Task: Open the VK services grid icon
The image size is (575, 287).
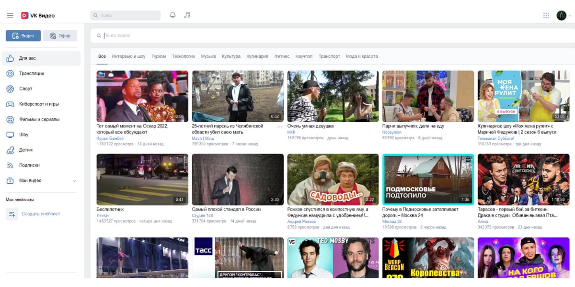Action: click(x=546, y=15)
